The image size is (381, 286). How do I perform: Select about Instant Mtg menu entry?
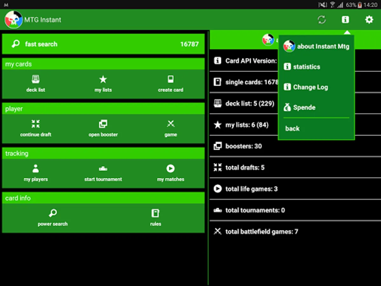[316, 46]
